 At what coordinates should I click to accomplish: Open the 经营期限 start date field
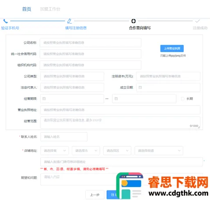point(72,98)
